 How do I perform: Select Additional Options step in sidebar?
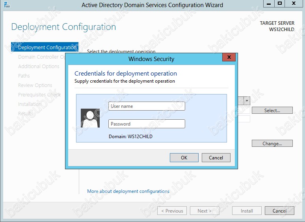39,67
